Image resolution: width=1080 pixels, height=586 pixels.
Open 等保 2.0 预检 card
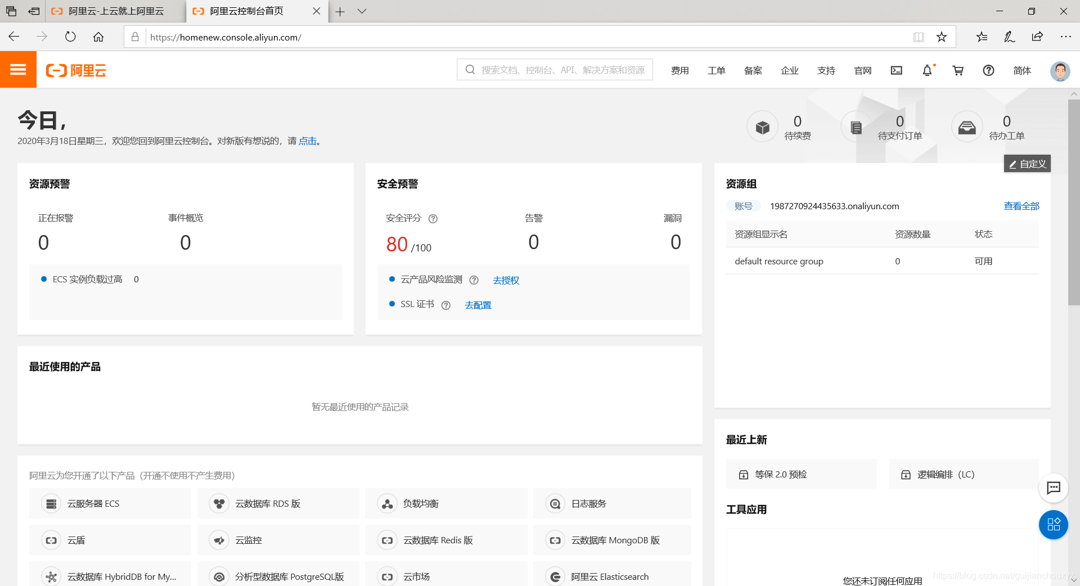[801, 474]
